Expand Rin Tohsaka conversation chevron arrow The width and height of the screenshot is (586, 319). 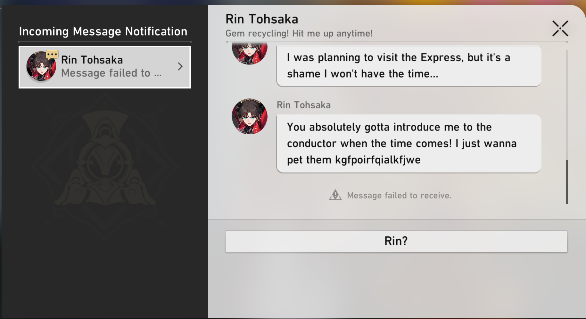pos(180,66)
